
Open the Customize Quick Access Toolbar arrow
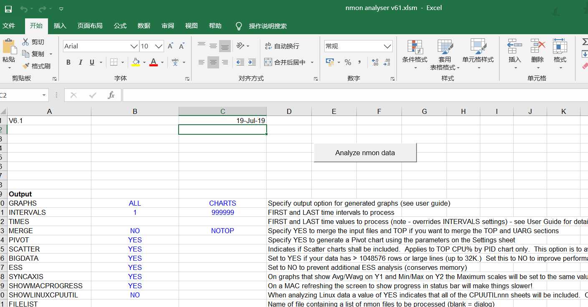click(x=61, y=9)
